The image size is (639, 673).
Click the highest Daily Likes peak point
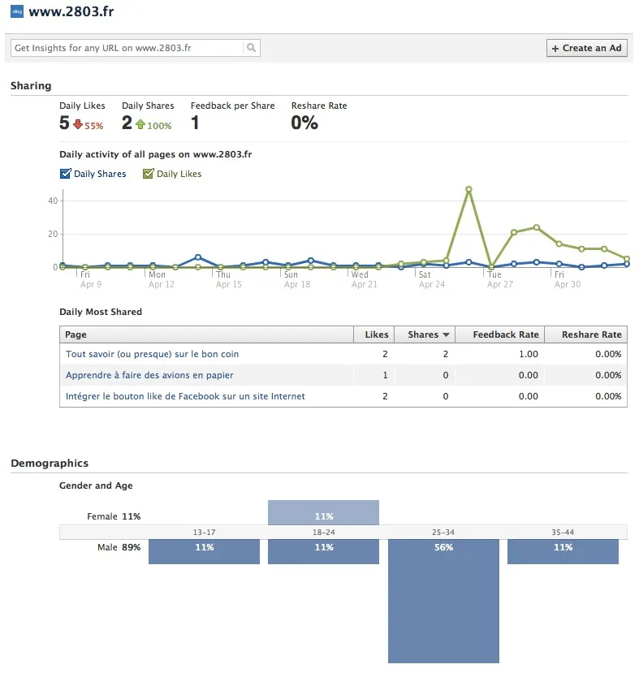(468, 189)
